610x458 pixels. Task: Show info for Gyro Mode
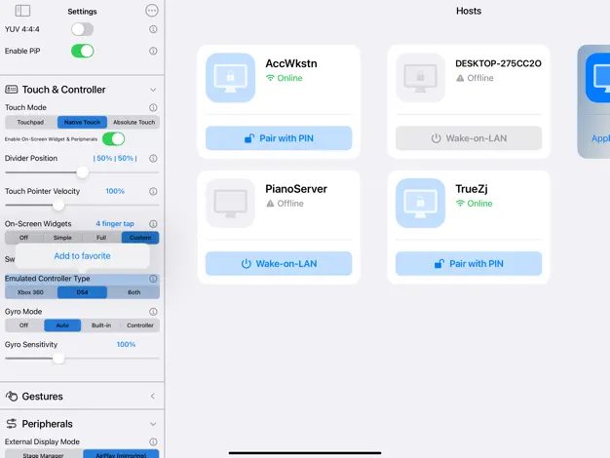coord(153,312)
